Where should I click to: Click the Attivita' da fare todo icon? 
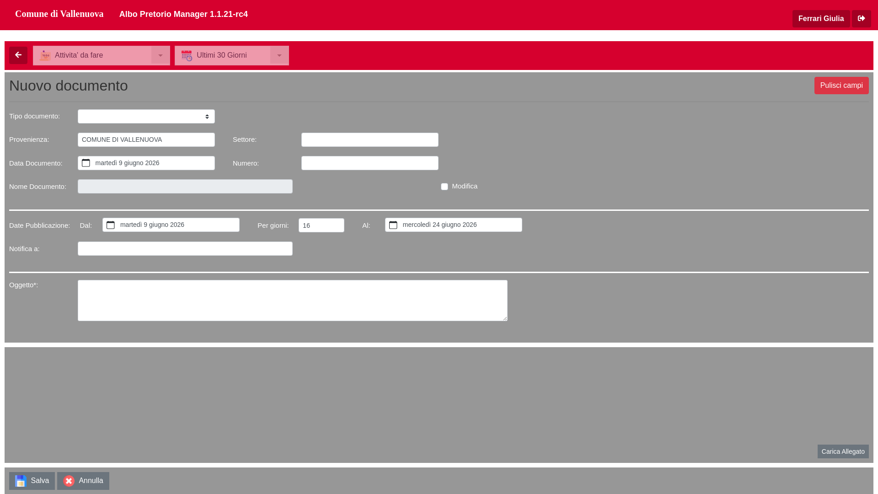click(x=45, y=56)
